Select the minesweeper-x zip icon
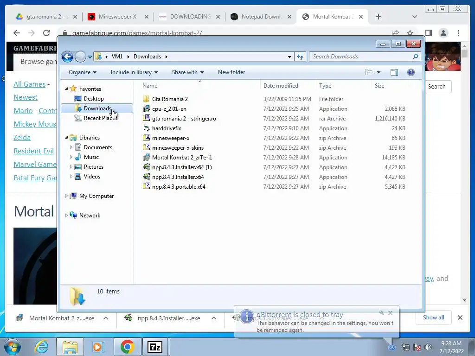Viewport: 475px width, 356px height. [x=146, y=138]
